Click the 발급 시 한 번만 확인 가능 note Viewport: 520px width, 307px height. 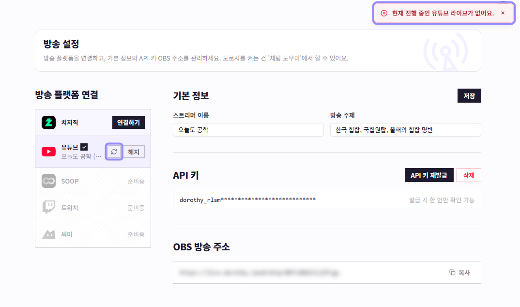pyautogui.click(x=442, y=200)
